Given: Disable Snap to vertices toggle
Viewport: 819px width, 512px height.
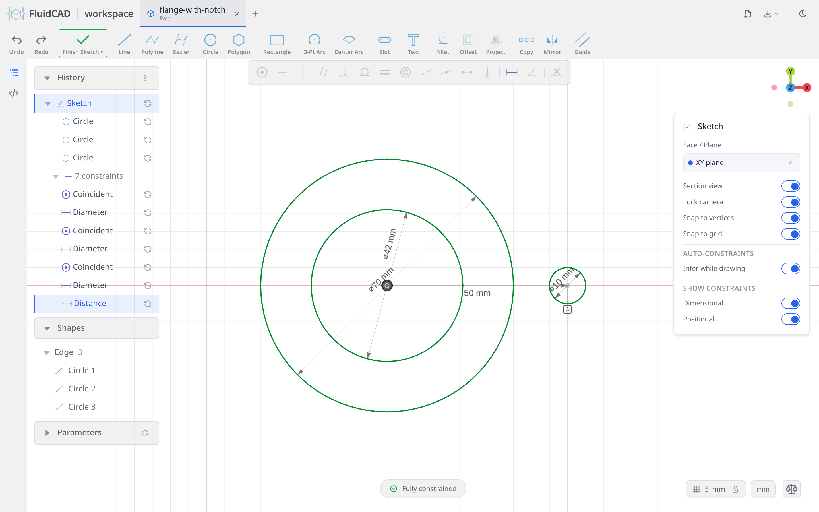Looking at the screenshot, I should tap(791, 218).
